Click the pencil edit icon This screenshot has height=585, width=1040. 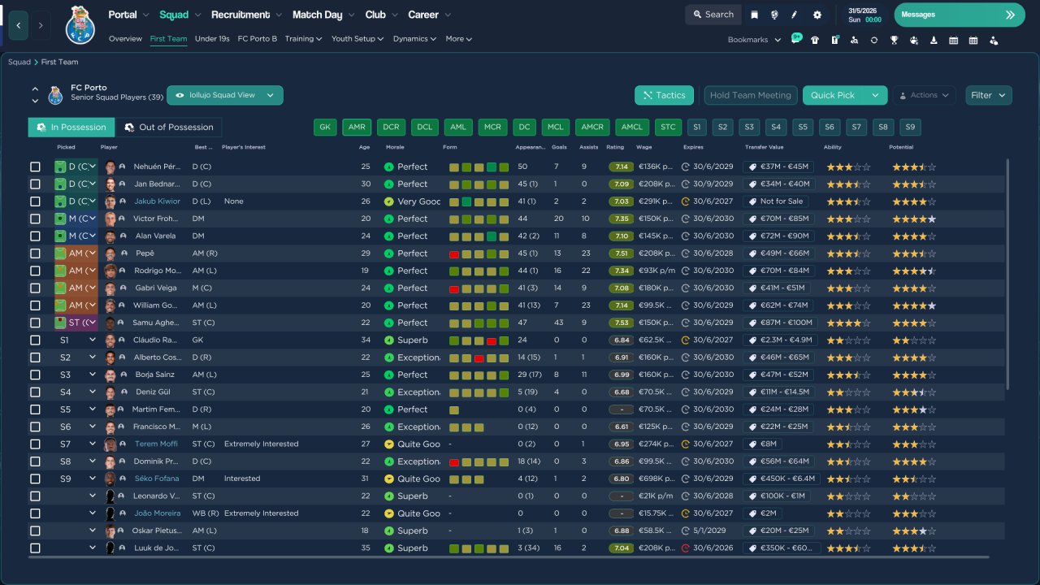coord(795,15)
